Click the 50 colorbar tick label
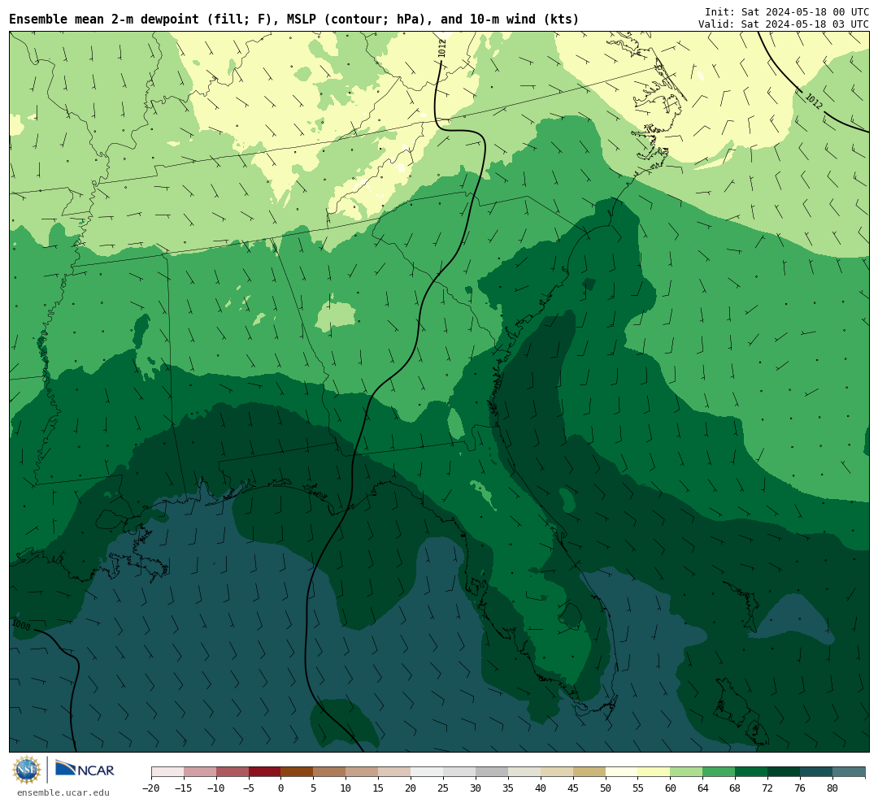This screenshot has height=803, width=878. click(606, 788)
